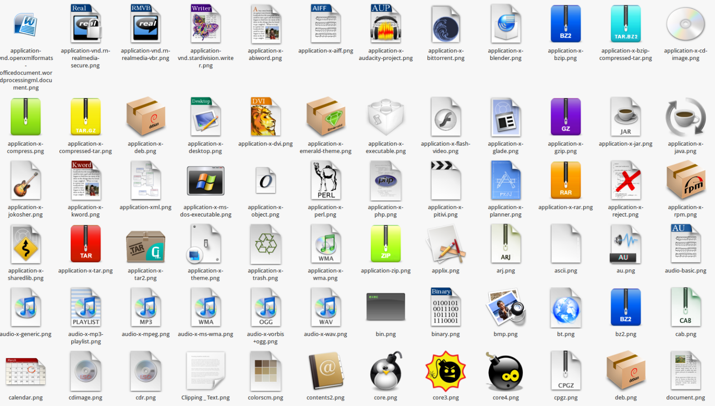Select the application-x-blender.png icon
Screen dimensions: 715x406
tap(506, 24)
